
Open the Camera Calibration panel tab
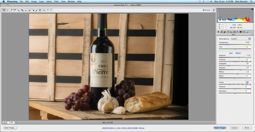(240, 32)
